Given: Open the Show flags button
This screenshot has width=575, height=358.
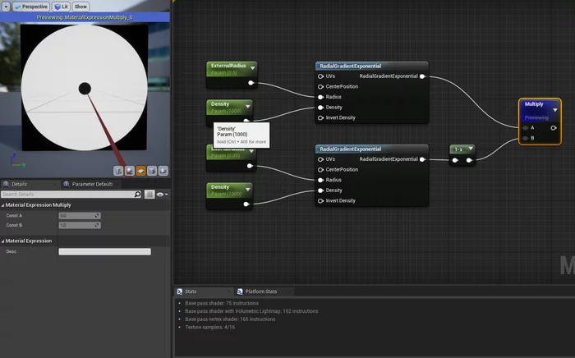Looking at the screenshot, I should [80, 7].
